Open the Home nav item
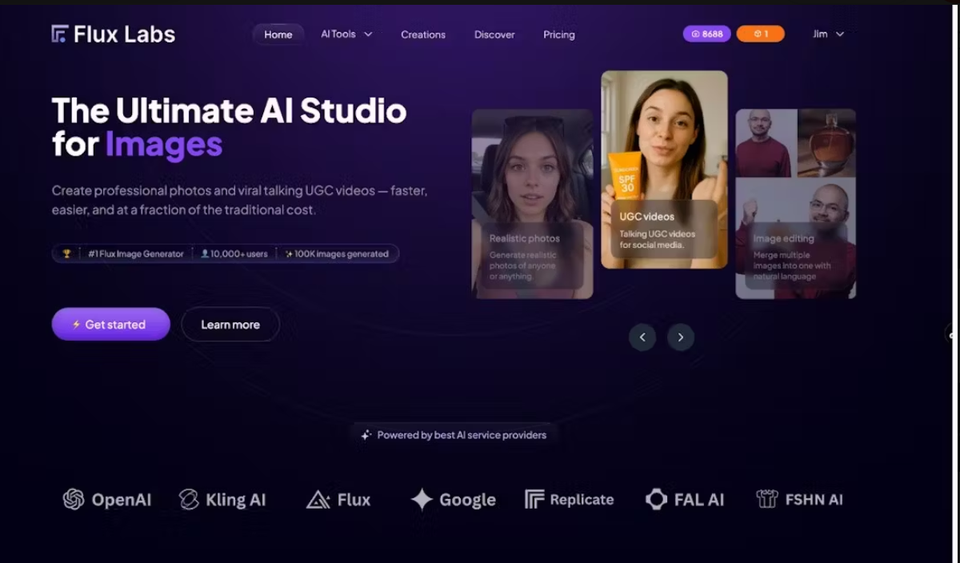This screenshot has height=563, width=960. point(278,34)
